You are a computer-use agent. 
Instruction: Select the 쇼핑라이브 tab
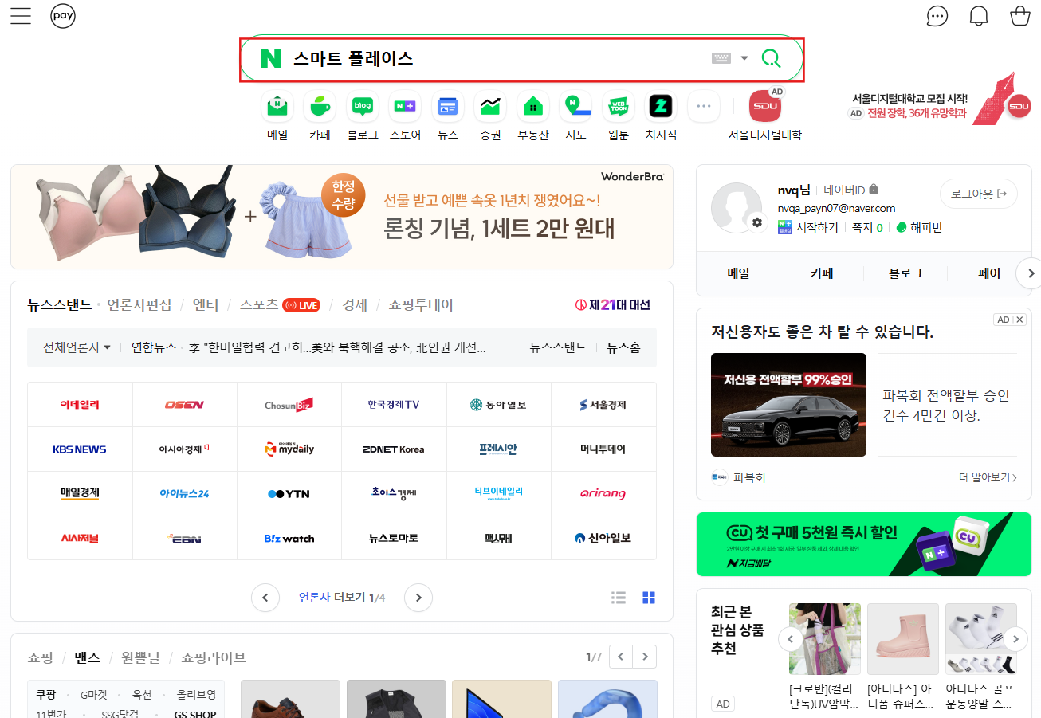coord(213,657)
